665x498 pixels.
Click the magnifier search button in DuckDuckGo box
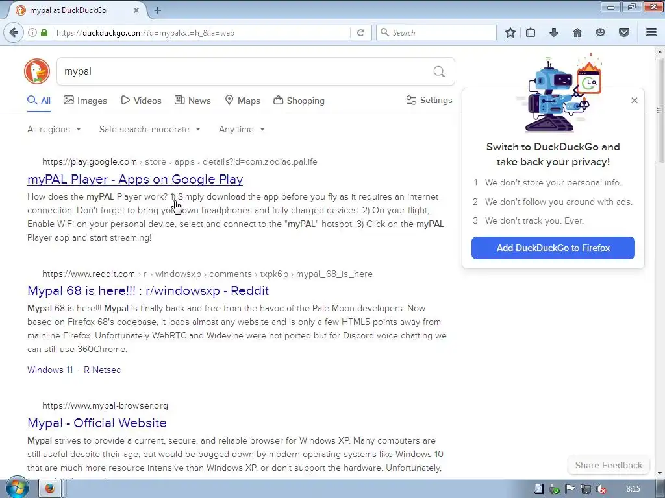[x=439, y=71]
